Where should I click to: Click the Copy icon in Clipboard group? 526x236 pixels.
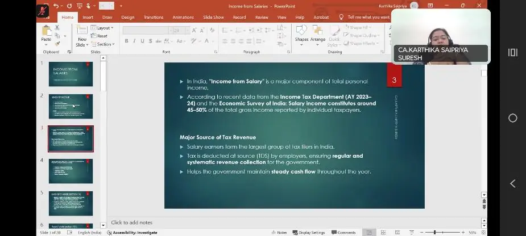coord(57,36)
